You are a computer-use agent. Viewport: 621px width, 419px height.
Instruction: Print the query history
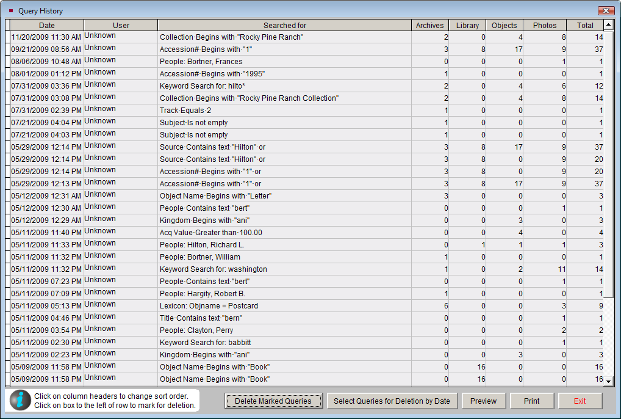531,401
